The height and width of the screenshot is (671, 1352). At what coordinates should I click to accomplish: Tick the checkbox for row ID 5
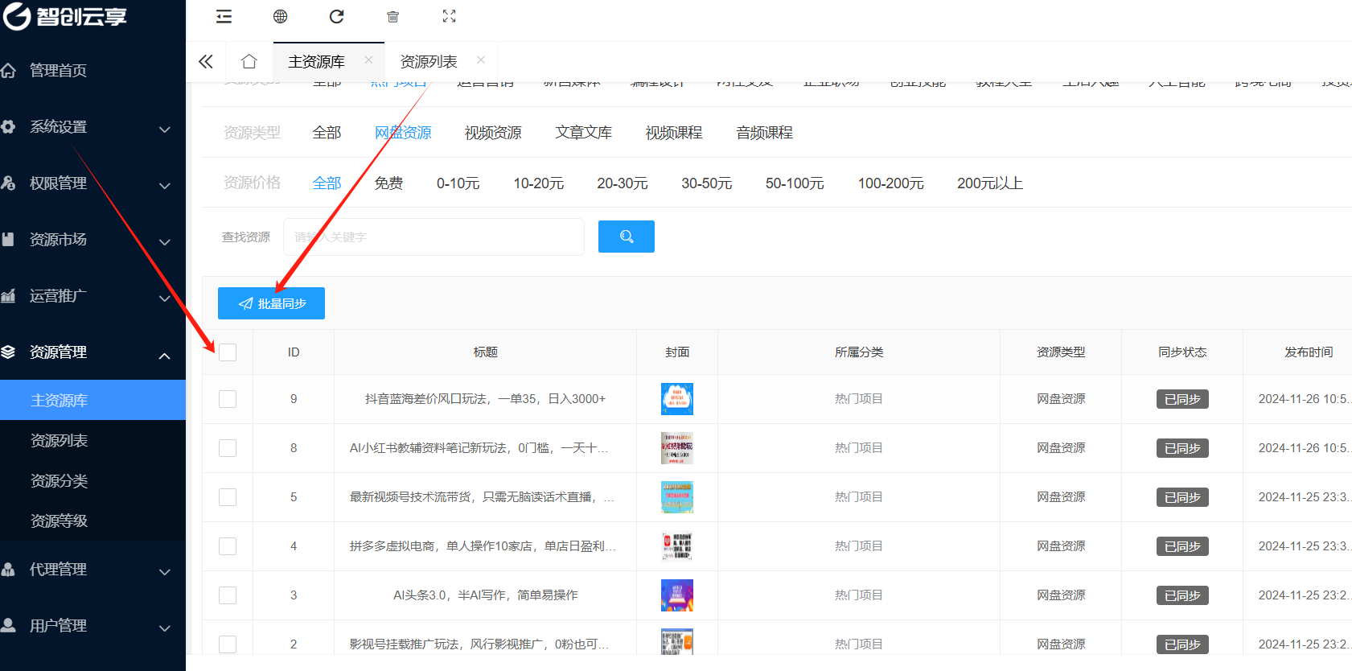(x=228, y=497)
